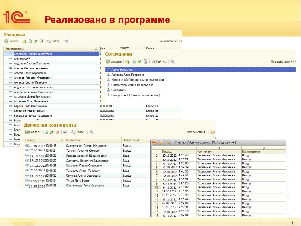301x226 pixels.
Task: Click the copy item icon in Учащиеся toolbar
Action: [30, 41]
